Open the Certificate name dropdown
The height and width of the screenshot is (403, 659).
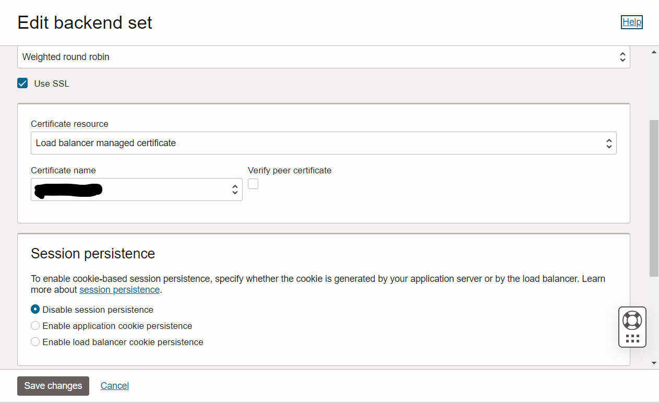coord(137,189)
